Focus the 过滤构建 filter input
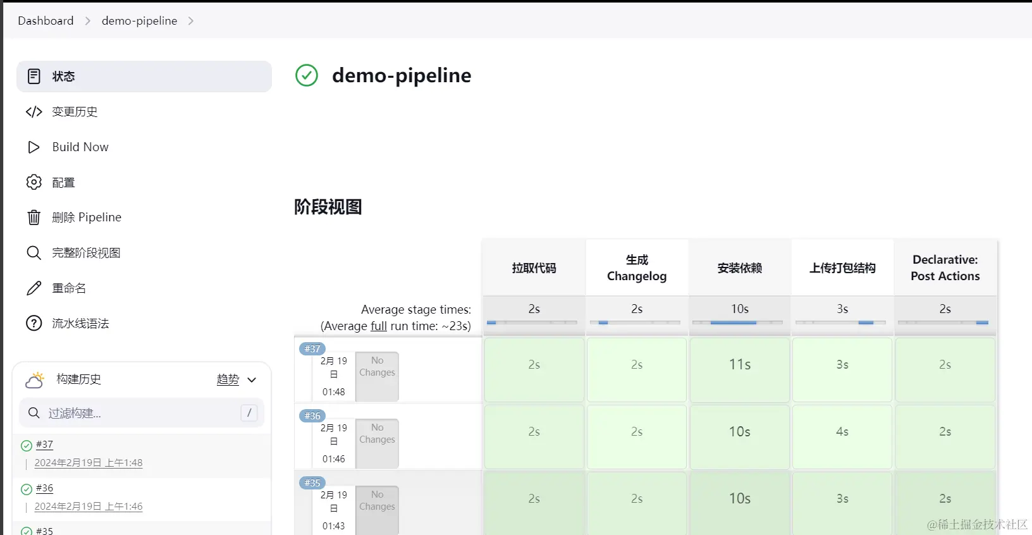The width and height of the screenshot is (1032, 535). click(142, 413)
